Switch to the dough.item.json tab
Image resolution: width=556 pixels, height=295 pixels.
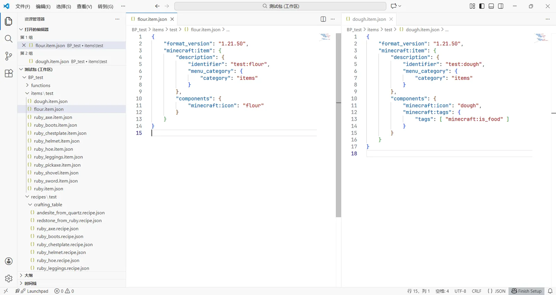[x=369, y=19]
